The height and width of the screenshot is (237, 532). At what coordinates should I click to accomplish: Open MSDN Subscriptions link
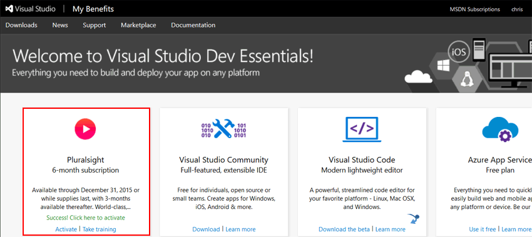tap(474, 9)
